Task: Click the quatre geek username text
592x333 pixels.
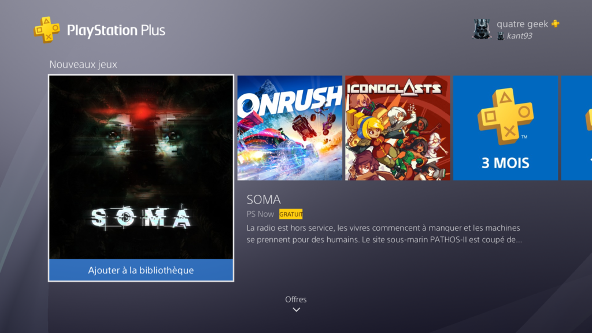Action: point(522,24)
